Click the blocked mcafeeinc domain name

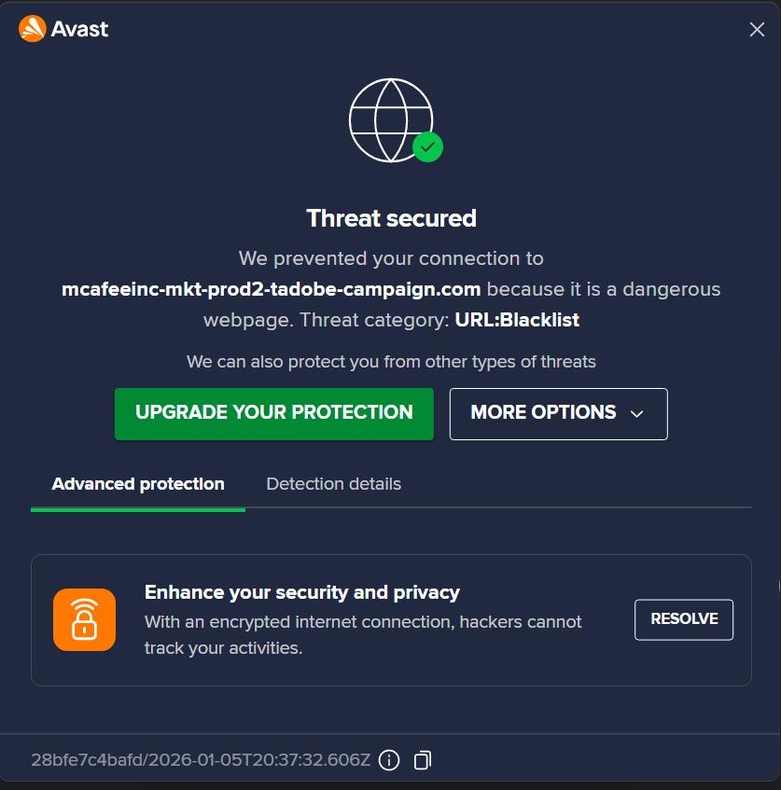[272, 289]
